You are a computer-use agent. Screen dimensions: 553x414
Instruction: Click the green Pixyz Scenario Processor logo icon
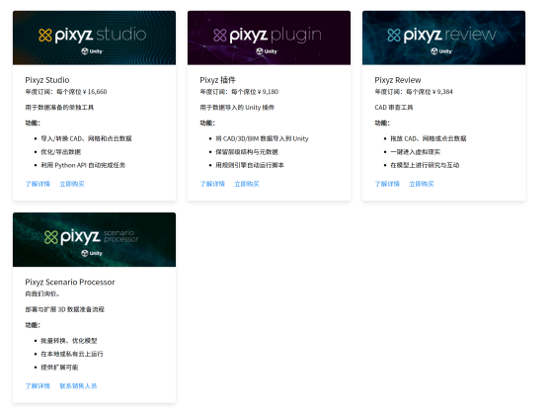[51, 237]
